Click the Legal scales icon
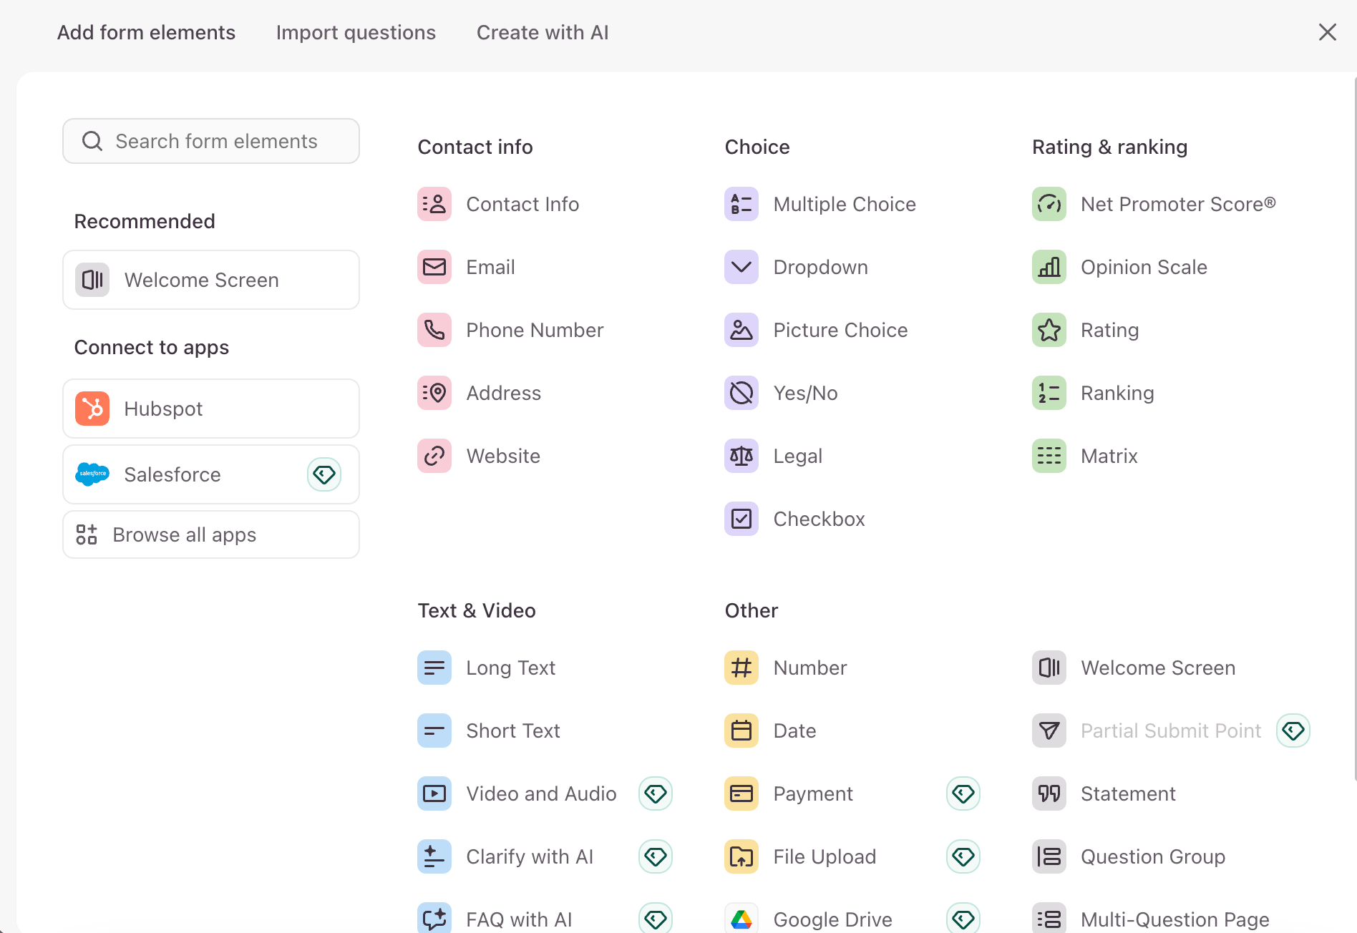This screenshot has width=1357, height=933. point(741,456)
